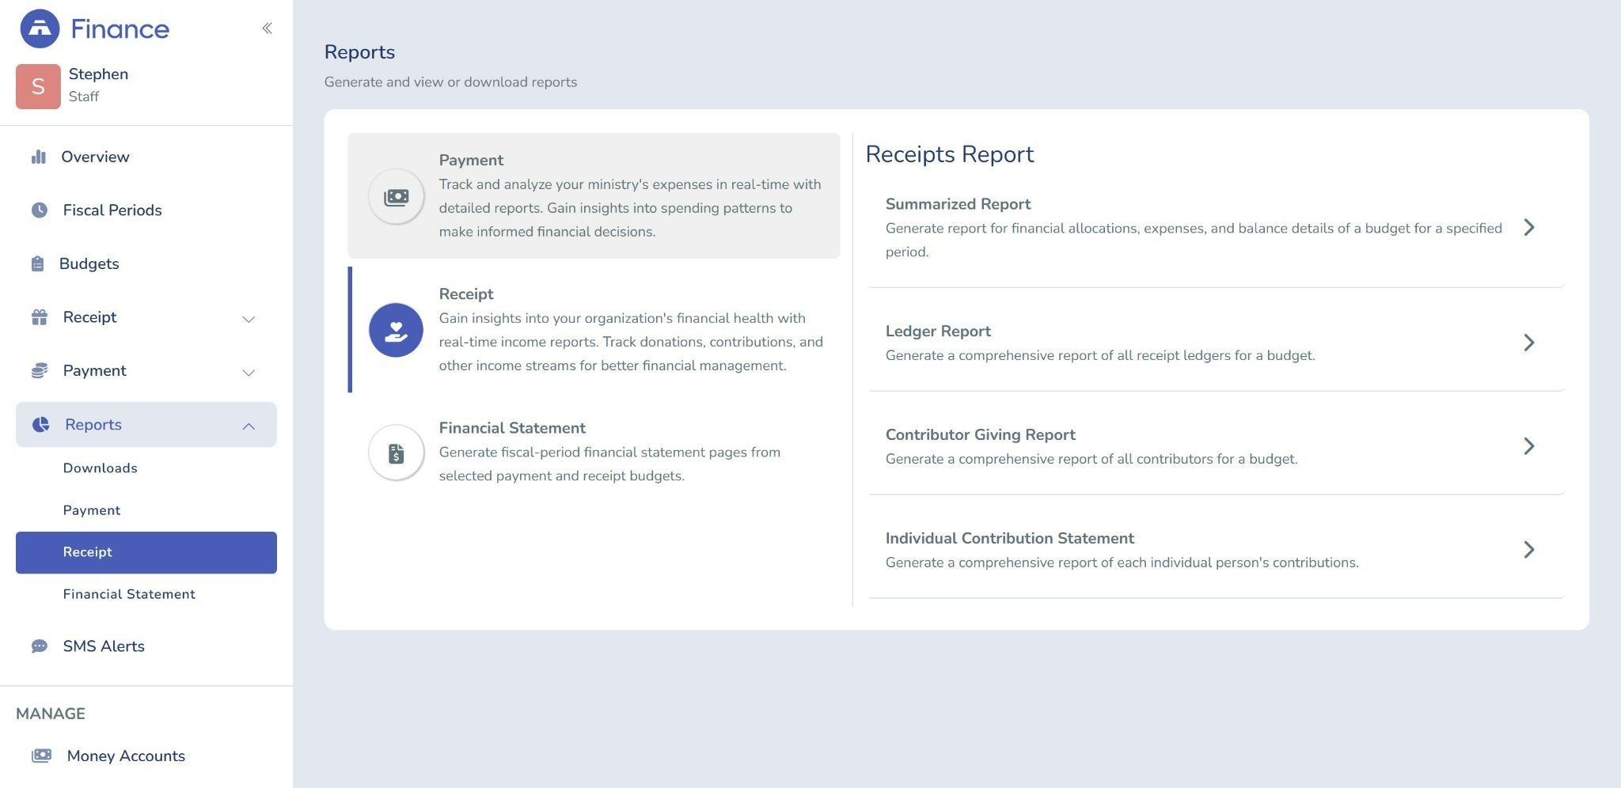Viewport: 1621px width, 788px height.
Task: Click Financial Statement card description text
Action: 609,464
